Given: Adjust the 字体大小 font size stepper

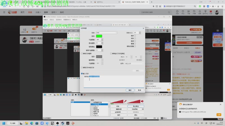Looking at the screenshot, I should pyautogui.click(x=140, y=33).
